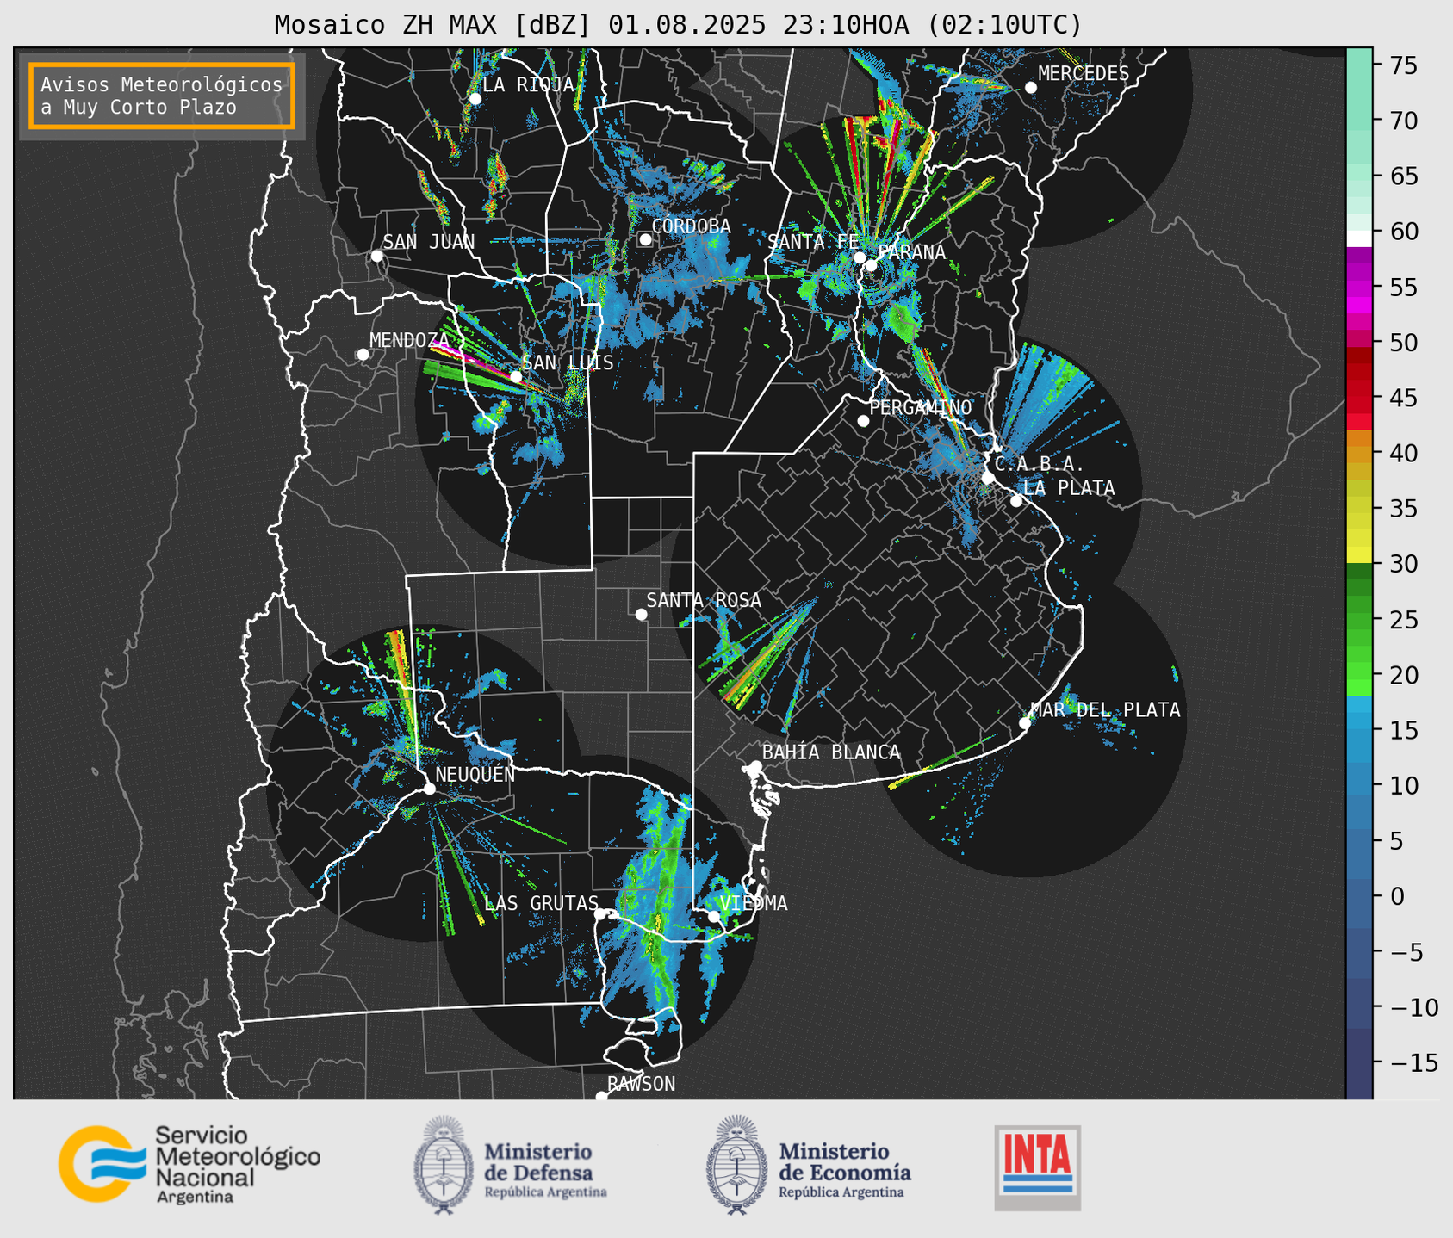
Task: Click the MAR DEL PLATA city marker dot
Action: tap(1025, 723)
